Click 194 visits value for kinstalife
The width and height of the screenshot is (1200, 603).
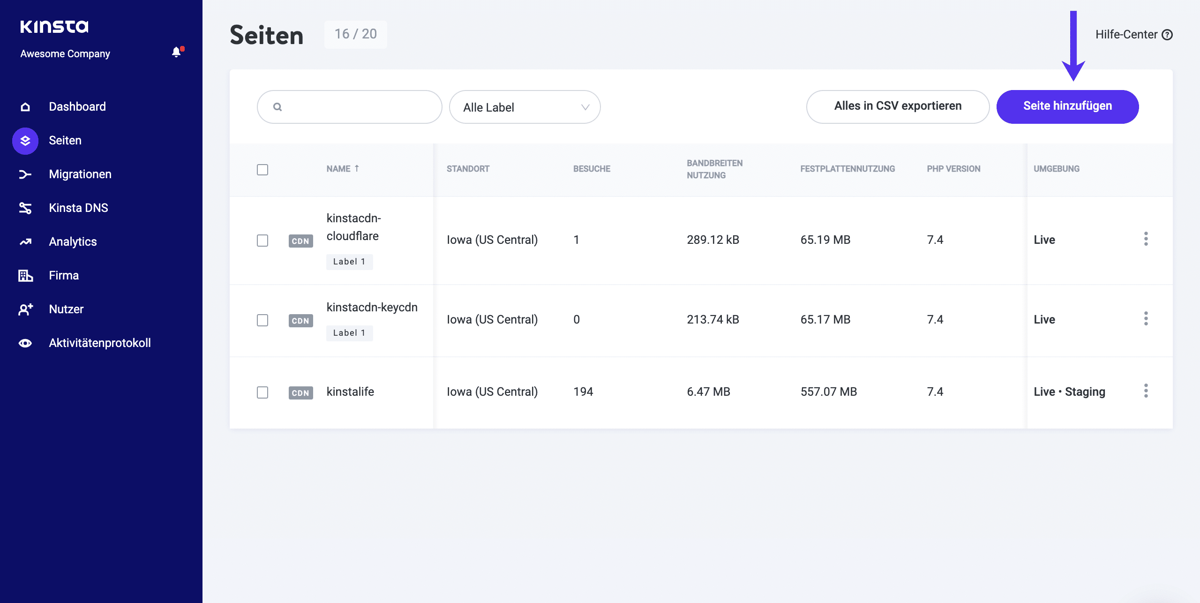(x=583, y=392)
